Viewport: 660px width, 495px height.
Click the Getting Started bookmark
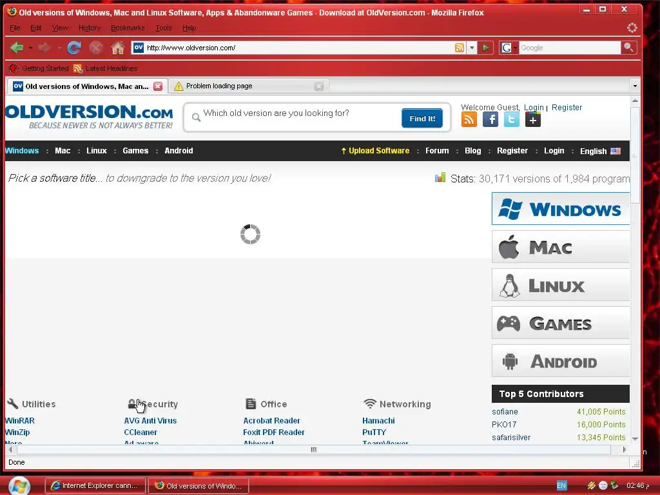(39, 68)
